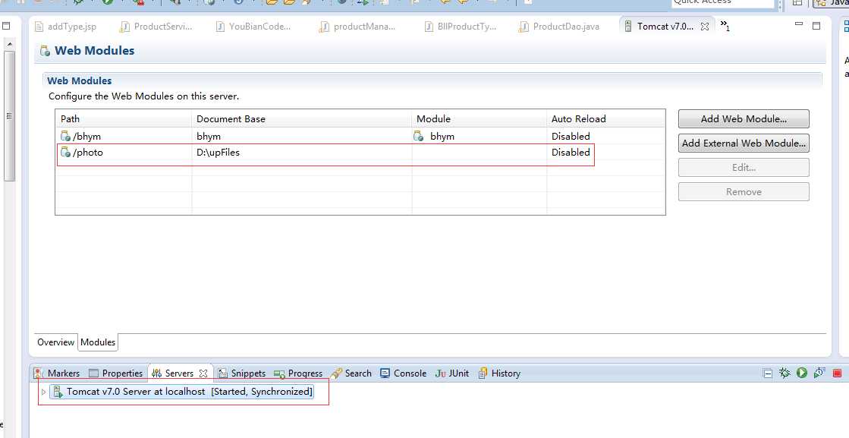849x438 pixels.
Task: Close the Tomcat v7.0 editor tab
Action: 704,26
